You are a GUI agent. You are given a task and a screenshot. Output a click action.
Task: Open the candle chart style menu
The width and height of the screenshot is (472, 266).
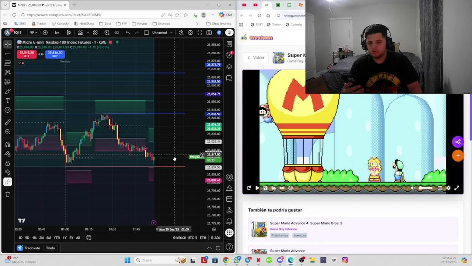pos(69,33)
